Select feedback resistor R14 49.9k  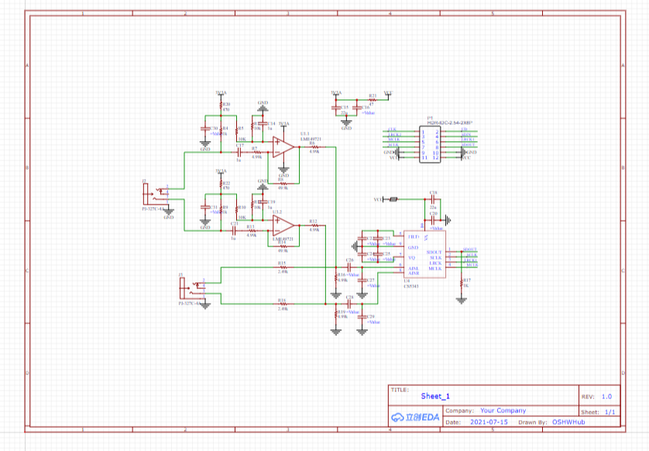coord(283,246)
